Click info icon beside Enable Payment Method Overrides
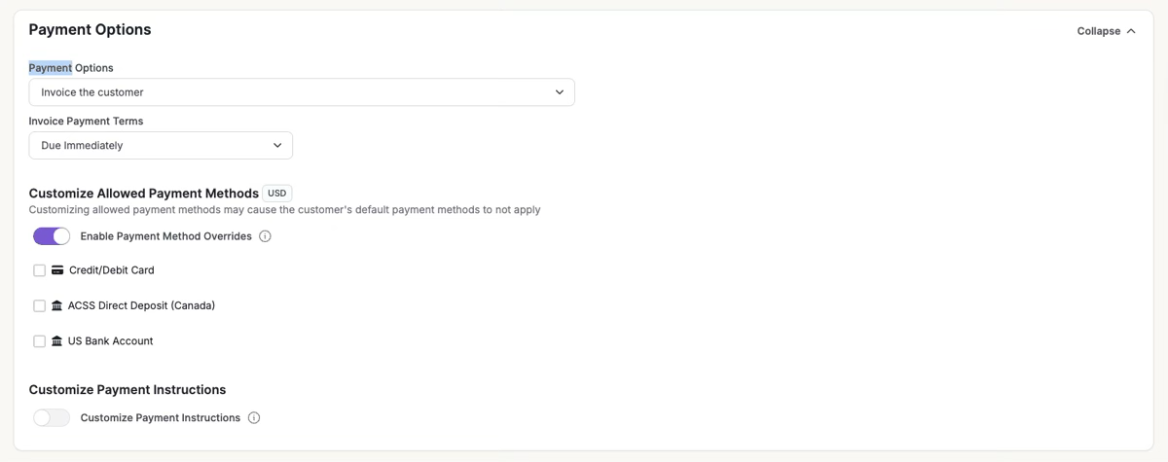This screenshot has height=462, width=1168. coord(265,236)
